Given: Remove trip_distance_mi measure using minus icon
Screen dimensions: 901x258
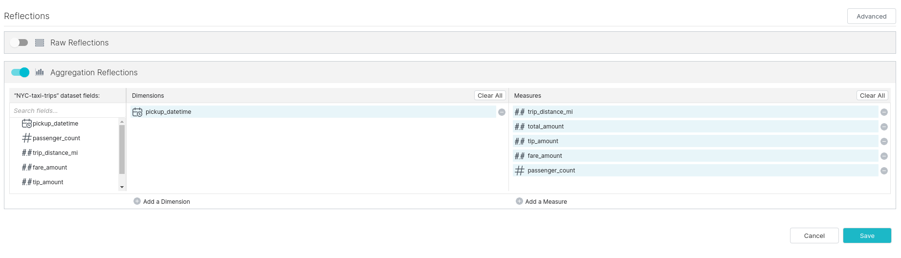Looking at the screenshot, I should pyautogui.click(x=884, y=112).
